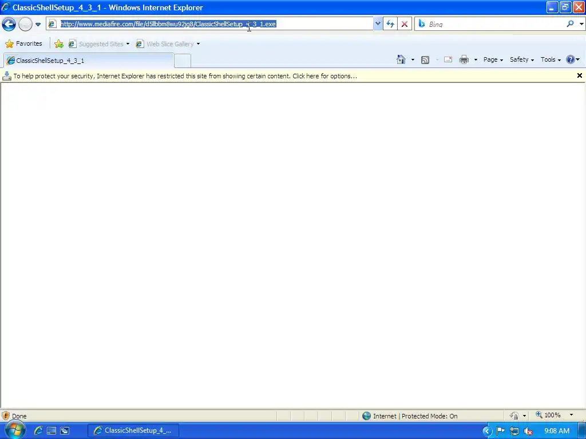
Task: Close the yellow information bar
Action: [579, 75]
